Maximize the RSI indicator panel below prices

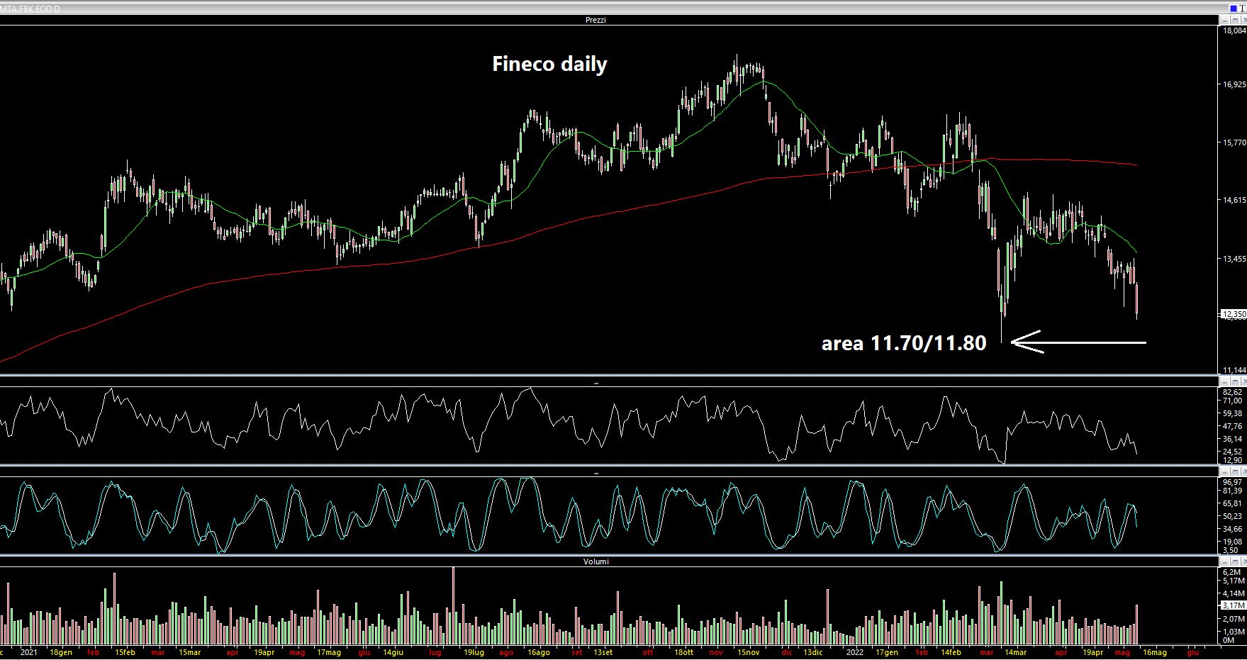point(1235,381)
